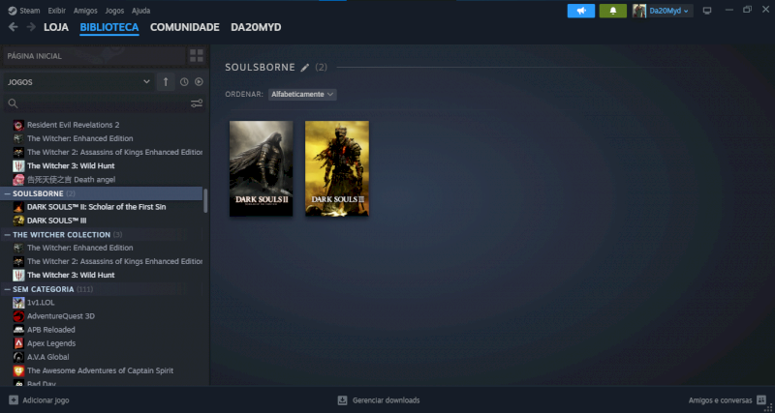The height and width of the screenshot is (413, 775).
Task: Edit the SOULSBORNE collection name pencil
Action: (305, 68)
